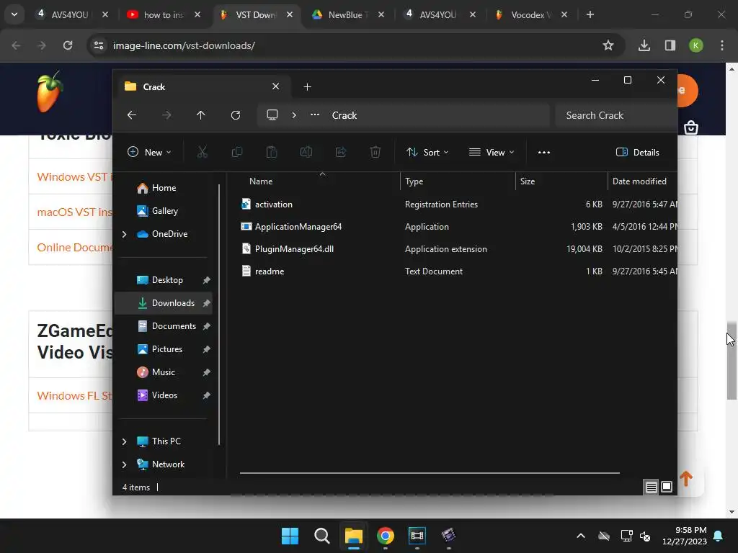Switch to the 'how to ins' YouTube tab
The height and width of the screenshot is (553, 738).
tap(164, 14)
